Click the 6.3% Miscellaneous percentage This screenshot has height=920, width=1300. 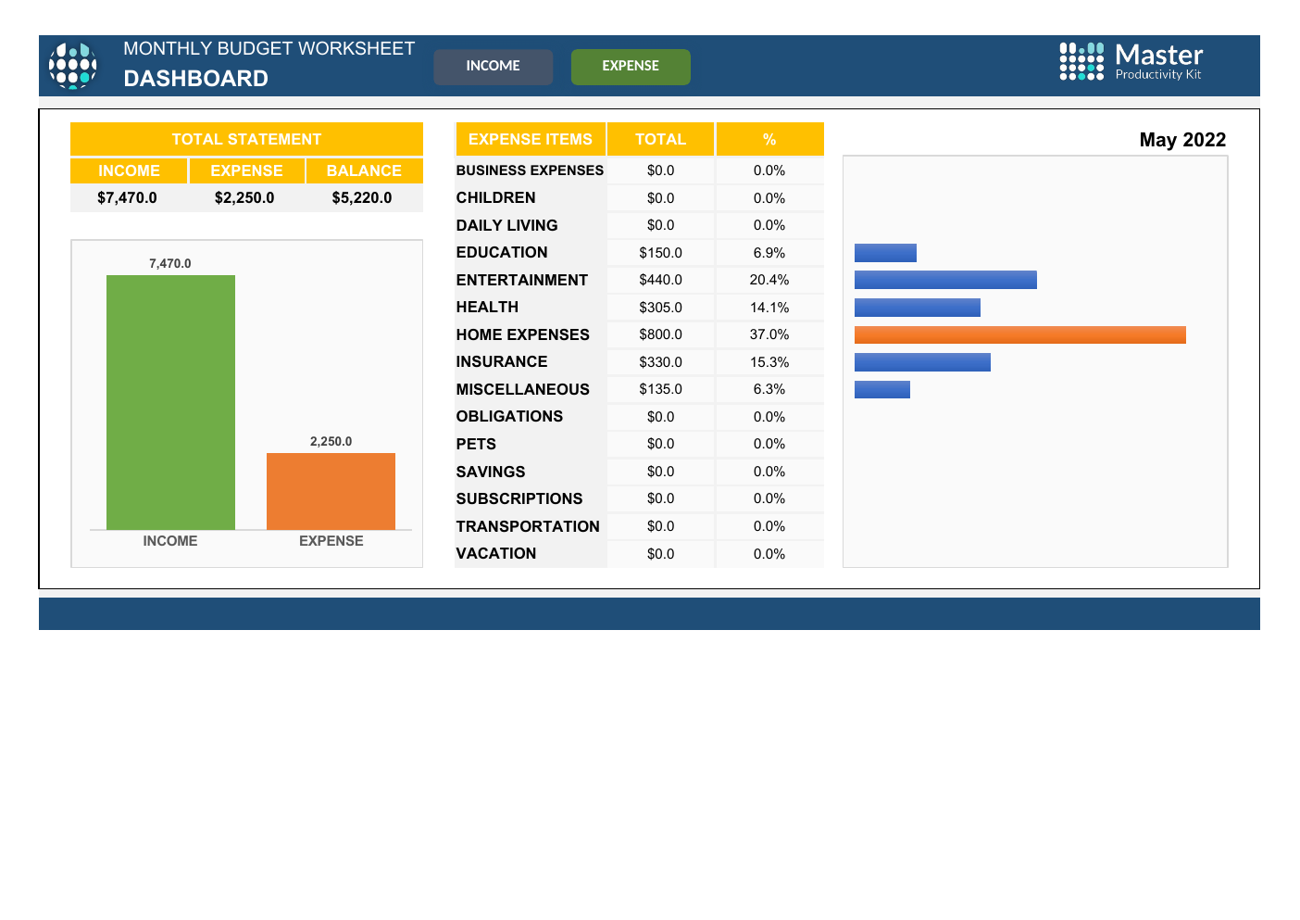click(769, 389)
